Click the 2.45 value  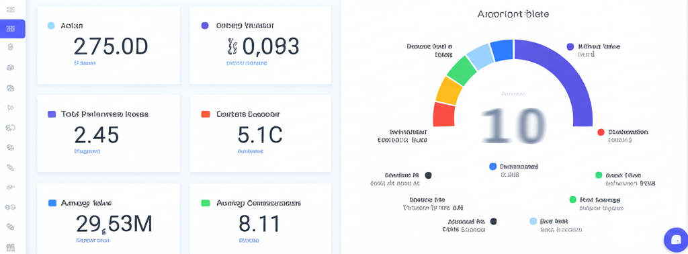point(97,135)
